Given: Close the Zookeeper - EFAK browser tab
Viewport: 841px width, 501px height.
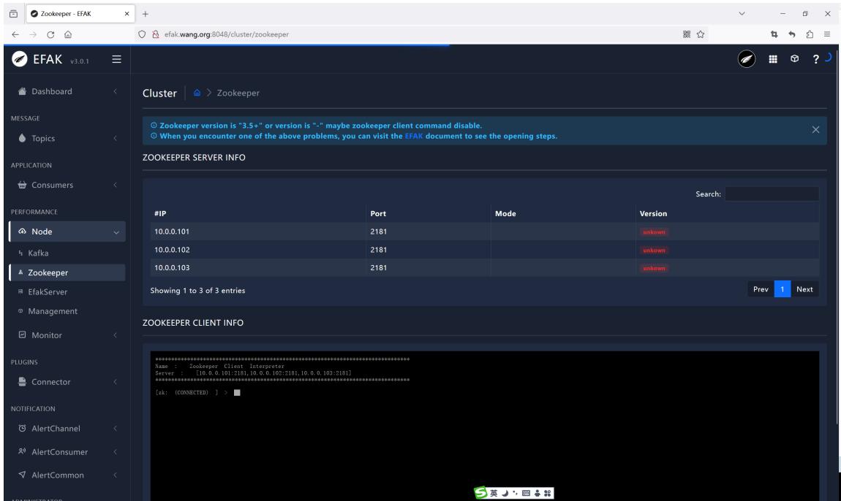Looking at the screenshot, I should (127, 14).
